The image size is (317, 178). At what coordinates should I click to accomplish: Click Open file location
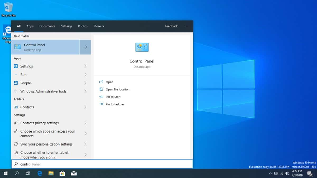[x=114, y=89]
